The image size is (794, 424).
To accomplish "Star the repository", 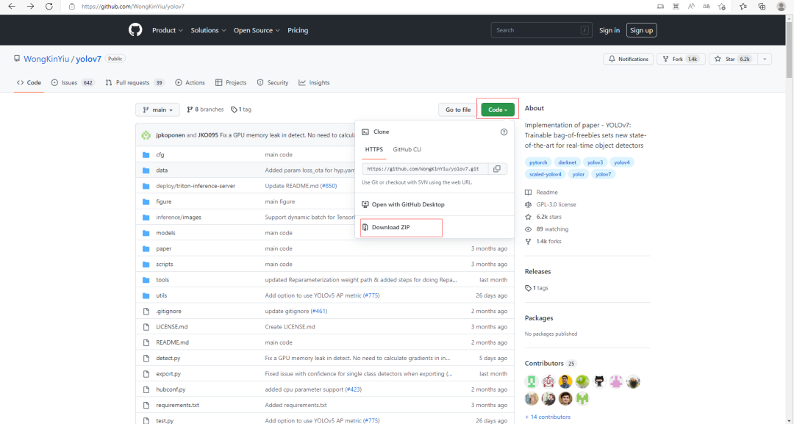I will point(733,60).
